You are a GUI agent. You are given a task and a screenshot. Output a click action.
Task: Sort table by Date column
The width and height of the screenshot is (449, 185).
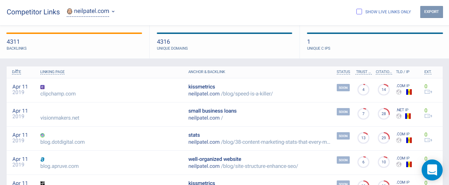(x=16, y=72)
